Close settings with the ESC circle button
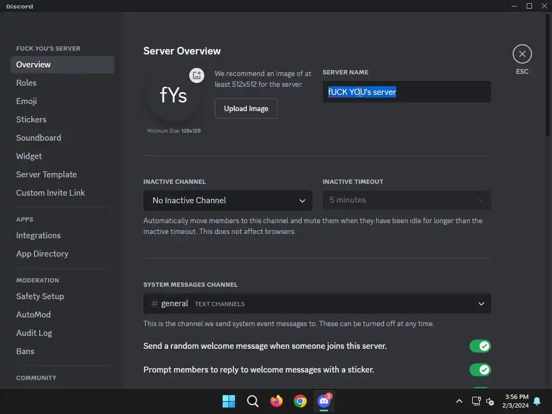 522,54
